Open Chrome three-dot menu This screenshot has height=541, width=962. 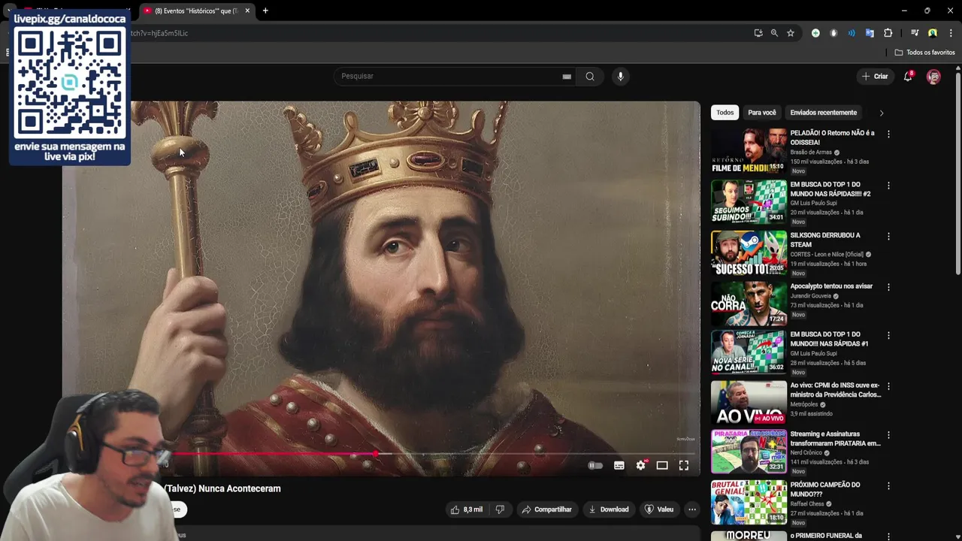(951, 33)
